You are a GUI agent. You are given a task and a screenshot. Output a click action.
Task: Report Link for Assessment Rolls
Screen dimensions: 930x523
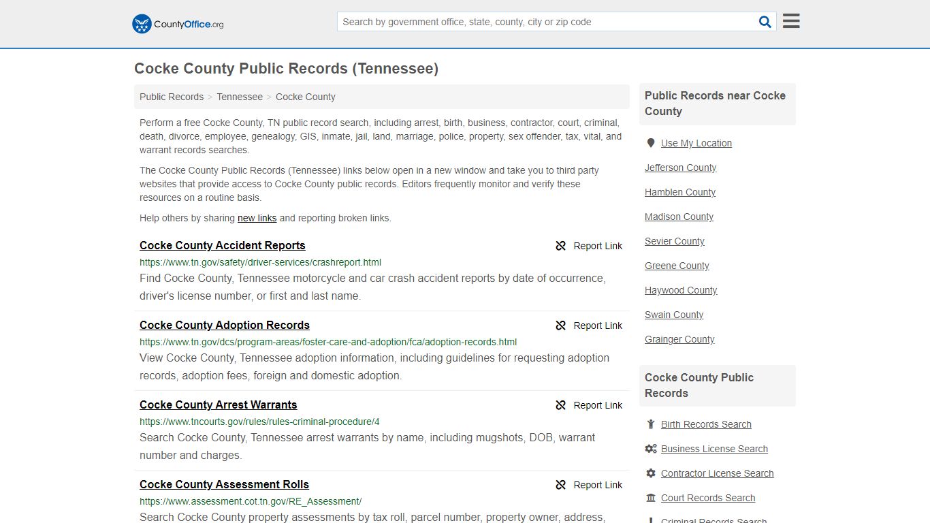point(598,485)
